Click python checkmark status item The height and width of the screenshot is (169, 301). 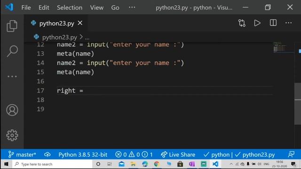(216, 154)
